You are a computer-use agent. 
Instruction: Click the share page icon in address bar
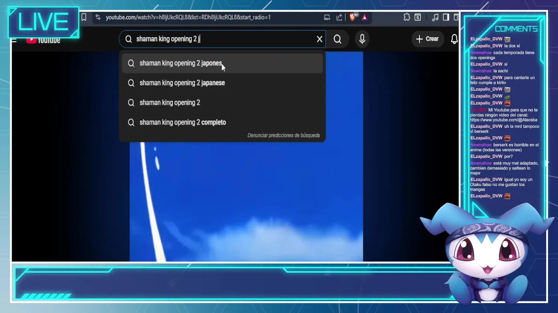[x=339, y=17]
